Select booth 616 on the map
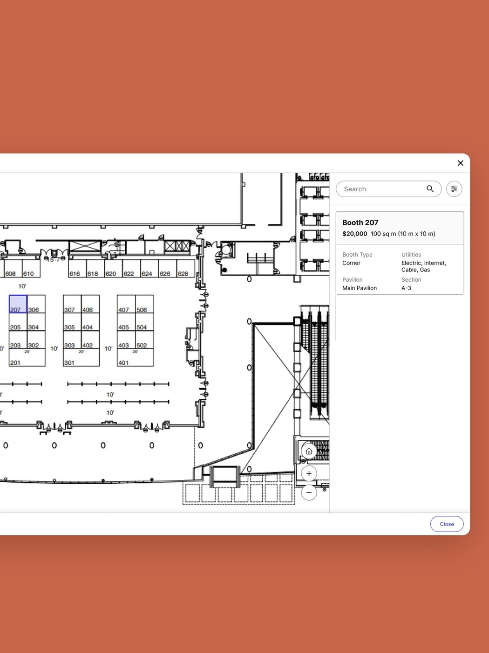 click(77, 269)
